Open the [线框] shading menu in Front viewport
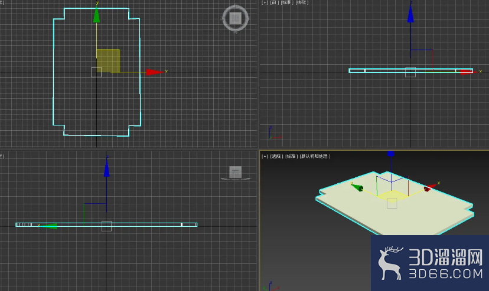489x291 pixels. tap(302, 2)
